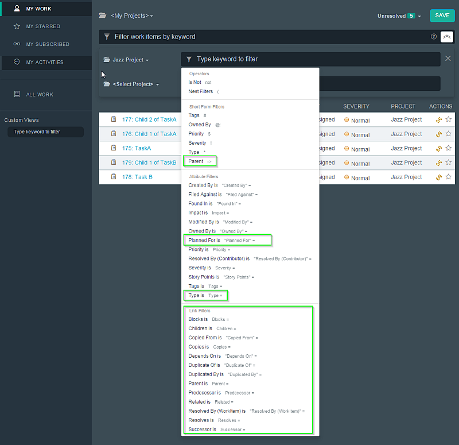Star work item 178 Task B
This screenshot has width=459, height=445.
(x=449, y=177)
